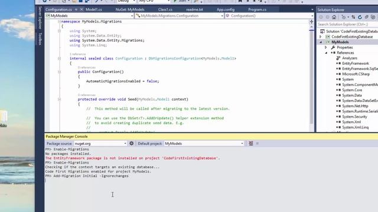This screenshot has width=378, height=212.
Task: Click Solution Explorer Back arrow
Action: (x=321, y=17)
